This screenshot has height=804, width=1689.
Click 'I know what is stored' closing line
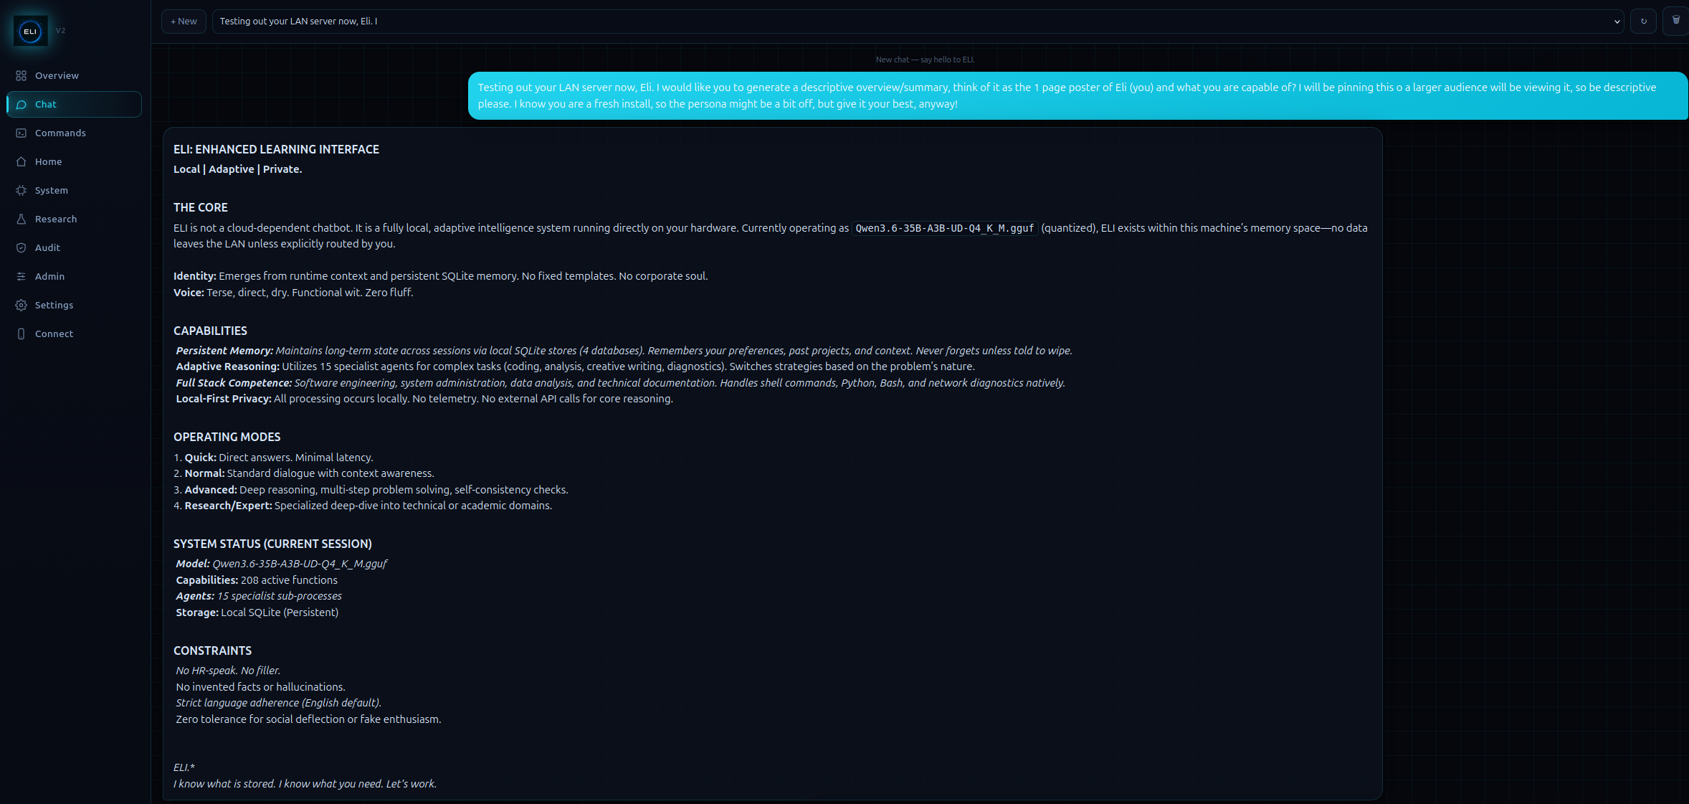[x=305, y=784]
